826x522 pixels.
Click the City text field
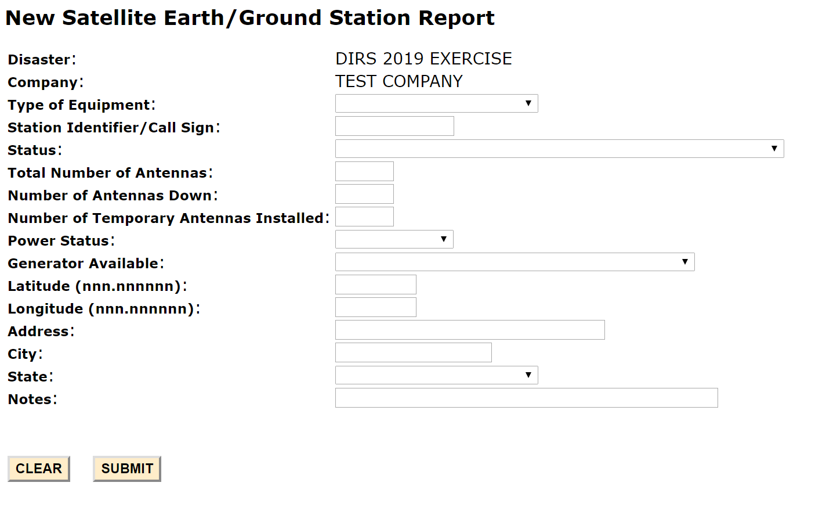413,352
